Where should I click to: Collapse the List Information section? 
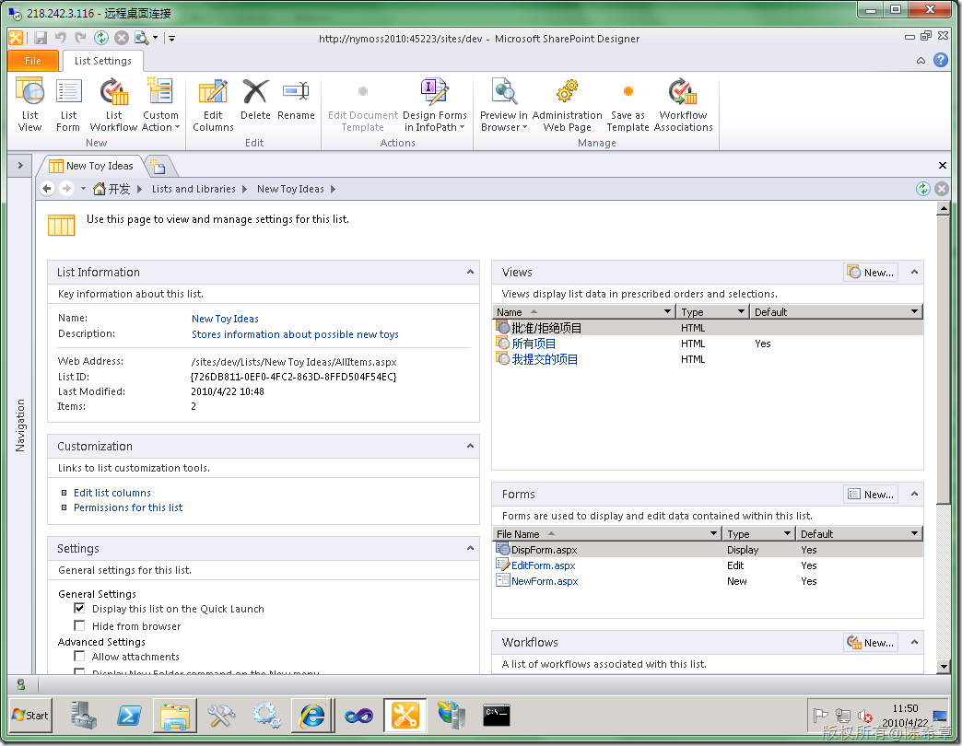pyautogui.click(x=470, y=272)
